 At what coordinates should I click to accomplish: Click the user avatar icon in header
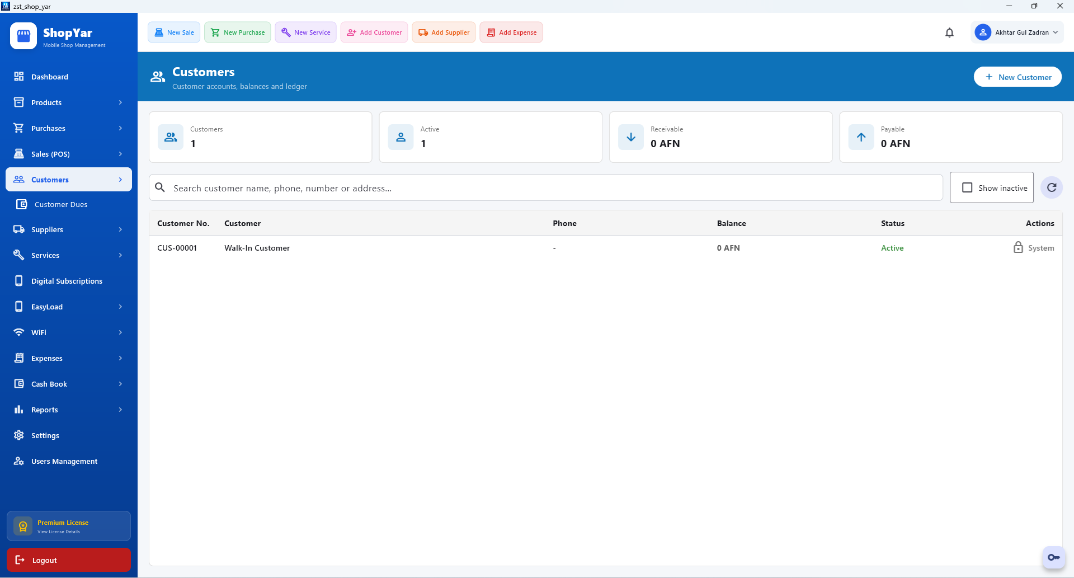(x=983, y=32)
